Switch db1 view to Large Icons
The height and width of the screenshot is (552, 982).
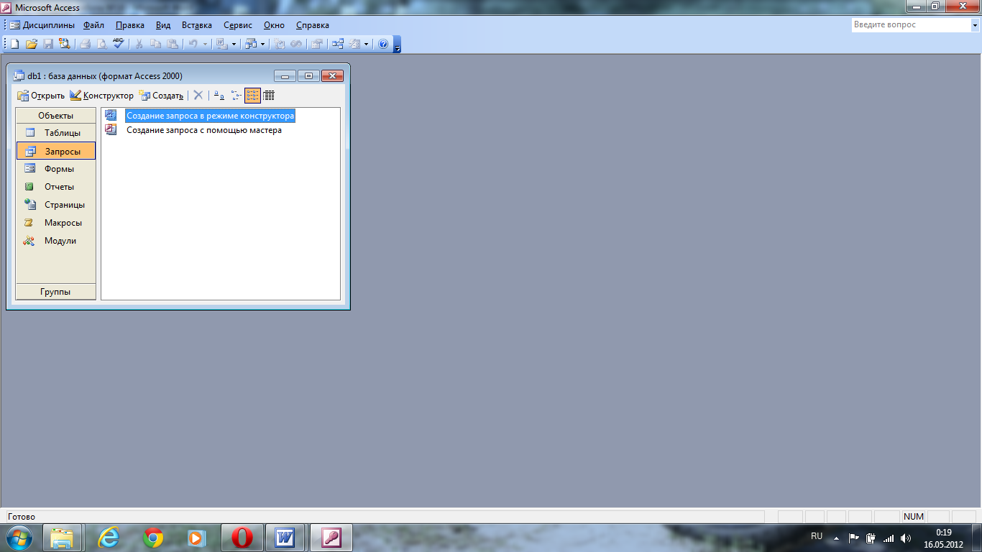click(x=219, y=95)
